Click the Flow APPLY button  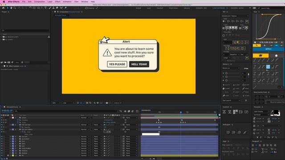[x=268, y=49]
